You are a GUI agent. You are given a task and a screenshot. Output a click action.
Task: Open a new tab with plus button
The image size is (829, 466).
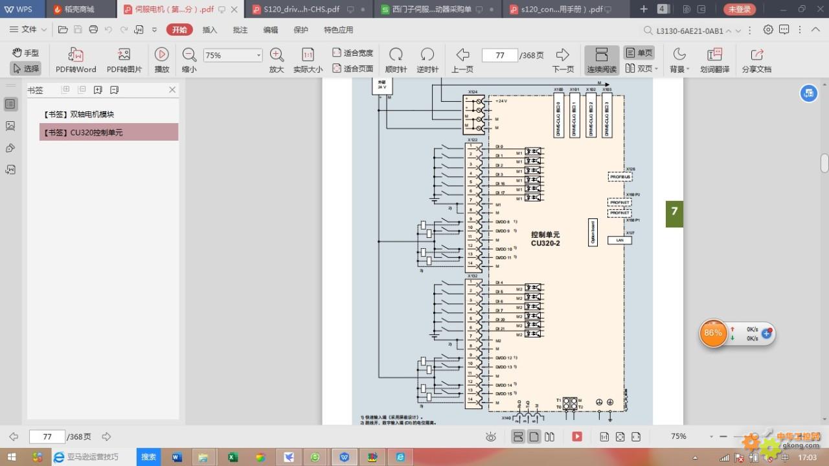[644, 9]
